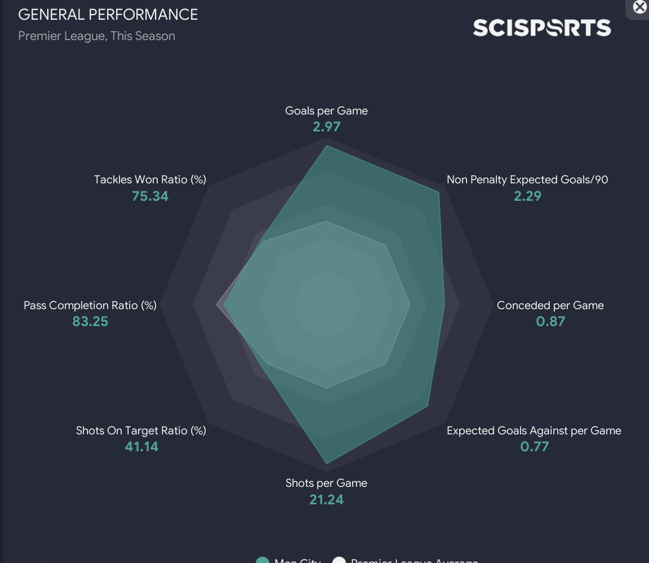The image size is (649, 563).
Task: Click the 0.77 expected goals against value
Action: pos(534,447)
